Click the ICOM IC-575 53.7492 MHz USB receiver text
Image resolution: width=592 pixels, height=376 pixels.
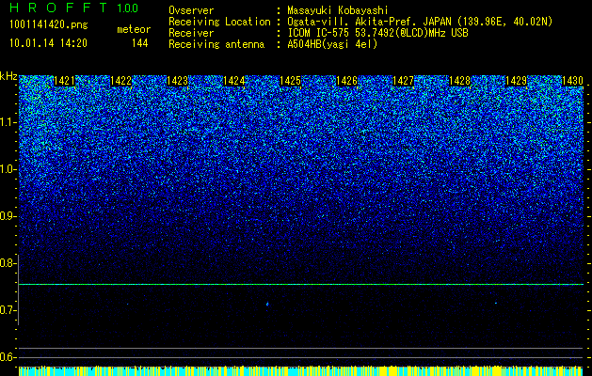click(377, 33)
